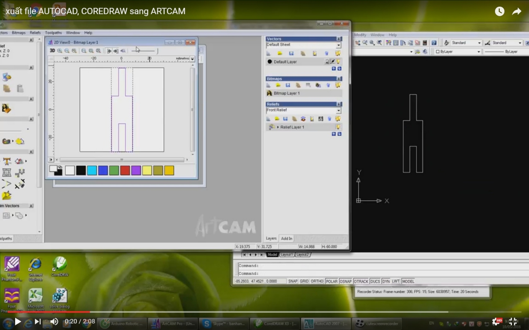Switch to the Layout1 tab in AutoCAD

pos(286,255)
